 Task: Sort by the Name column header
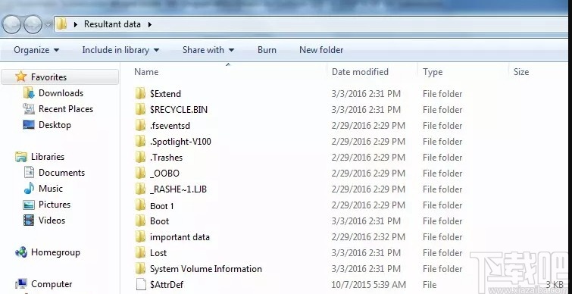[146, 72]
